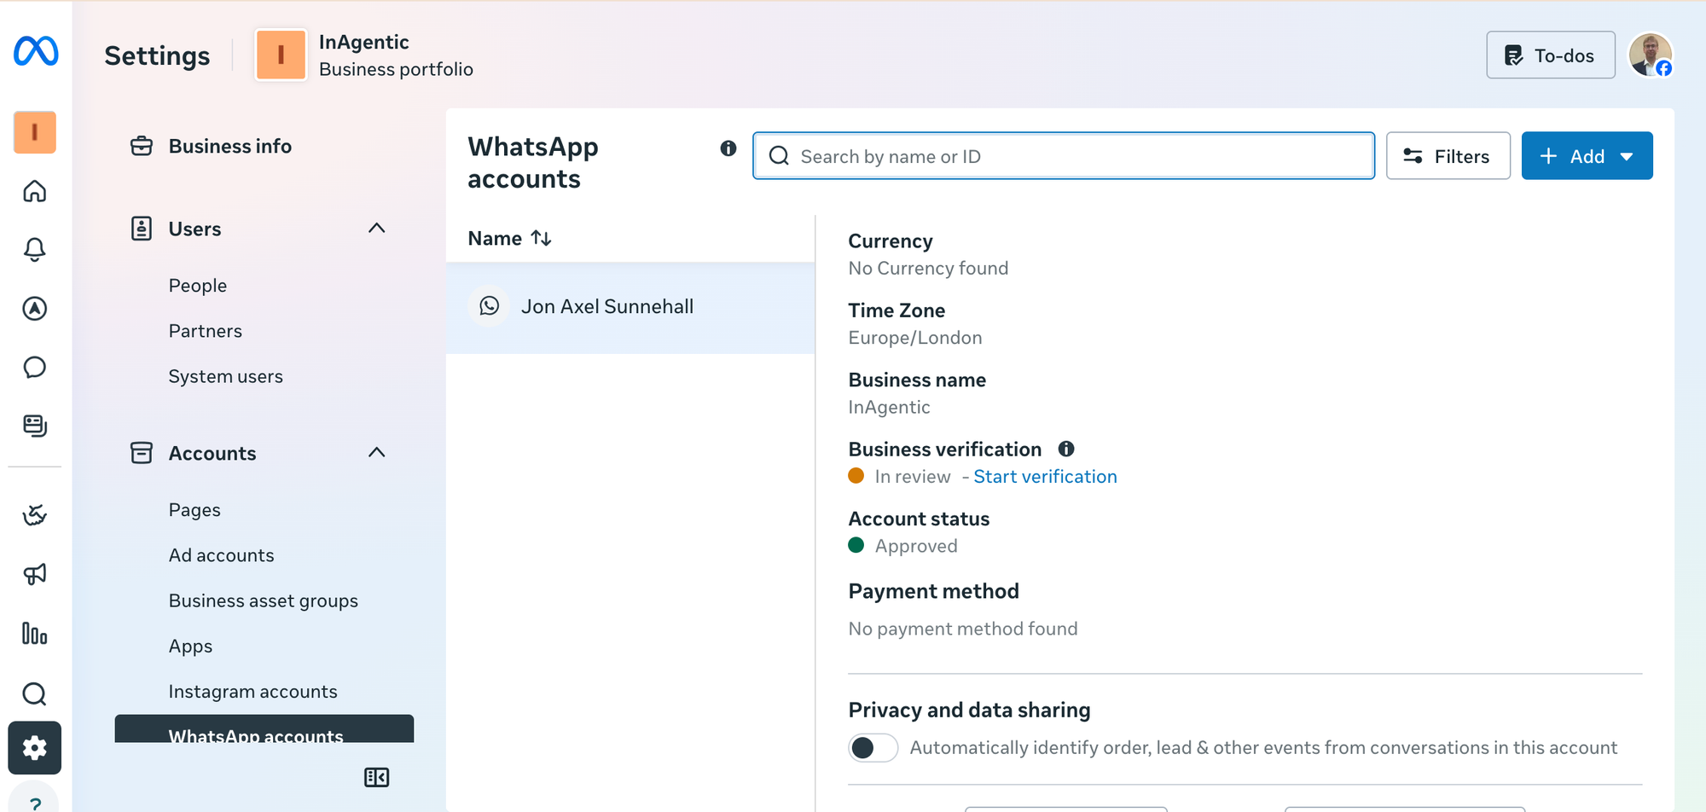The image size is (1706, 812).
Task: Click the Business verification info icon
Action: (1066, 449)
